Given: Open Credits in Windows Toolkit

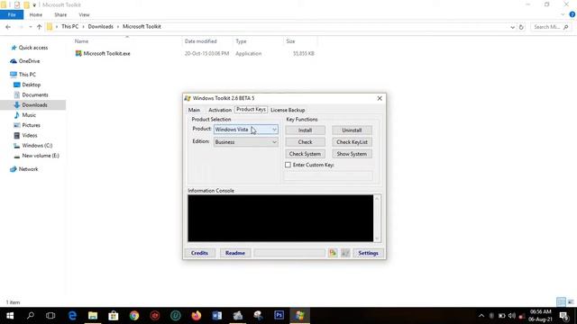Looking at the screenshot, I should 199,253.
